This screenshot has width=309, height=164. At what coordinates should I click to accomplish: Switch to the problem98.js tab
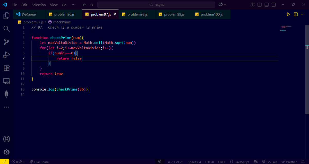click(x=137, y=14)
